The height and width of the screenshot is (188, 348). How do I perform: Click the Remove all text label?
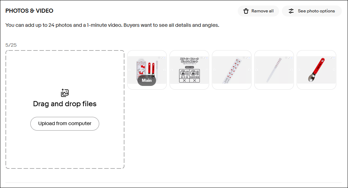262,11
